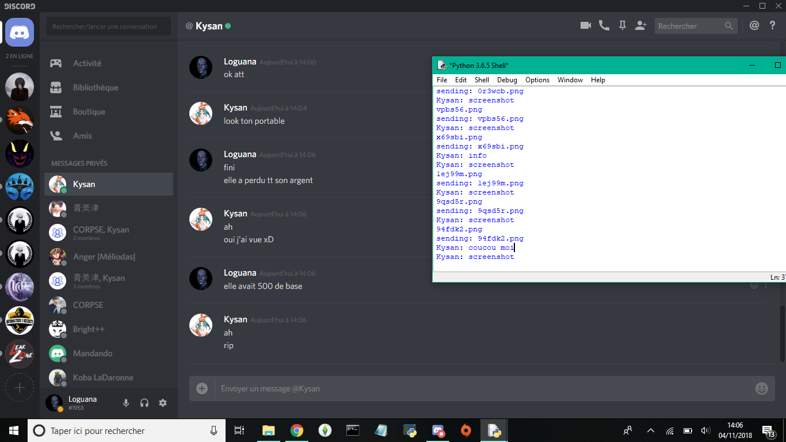This screenshot has height=442, width=786.
Task: Click Kysan's avatar beside 'look ton portable'
Action: [x=201, y=114]
